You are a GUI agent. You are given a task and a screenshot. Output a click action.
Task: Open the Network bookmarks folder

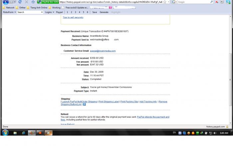coord(9,8)
